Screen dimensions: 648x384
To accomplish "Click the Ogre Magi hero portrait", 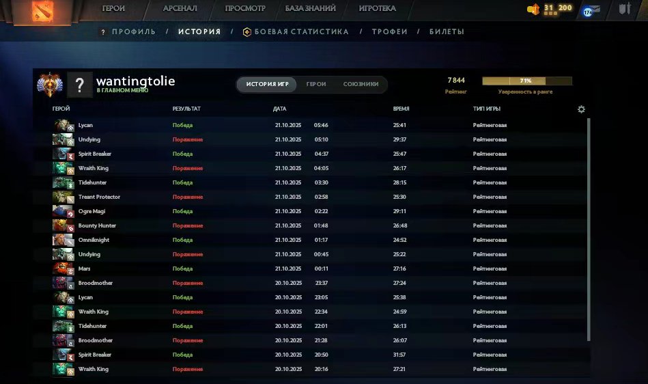I will [63, 211].
